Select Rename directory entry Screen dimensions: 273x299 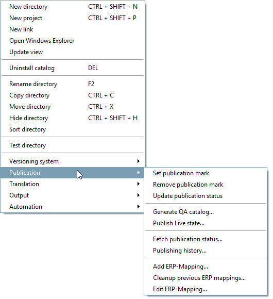[x=73, y=84]
